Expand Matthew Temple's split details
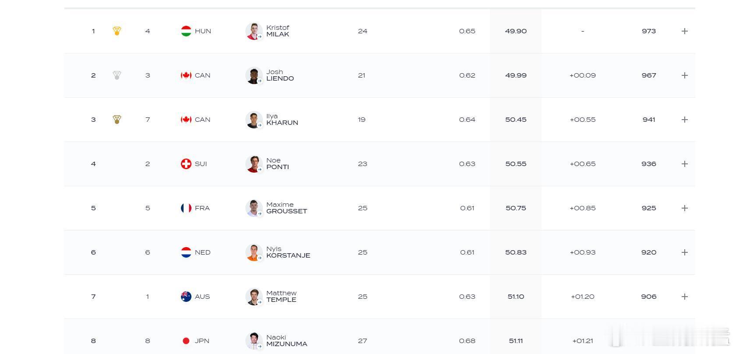This screenshot has height=354, width=736. (685, 297)
